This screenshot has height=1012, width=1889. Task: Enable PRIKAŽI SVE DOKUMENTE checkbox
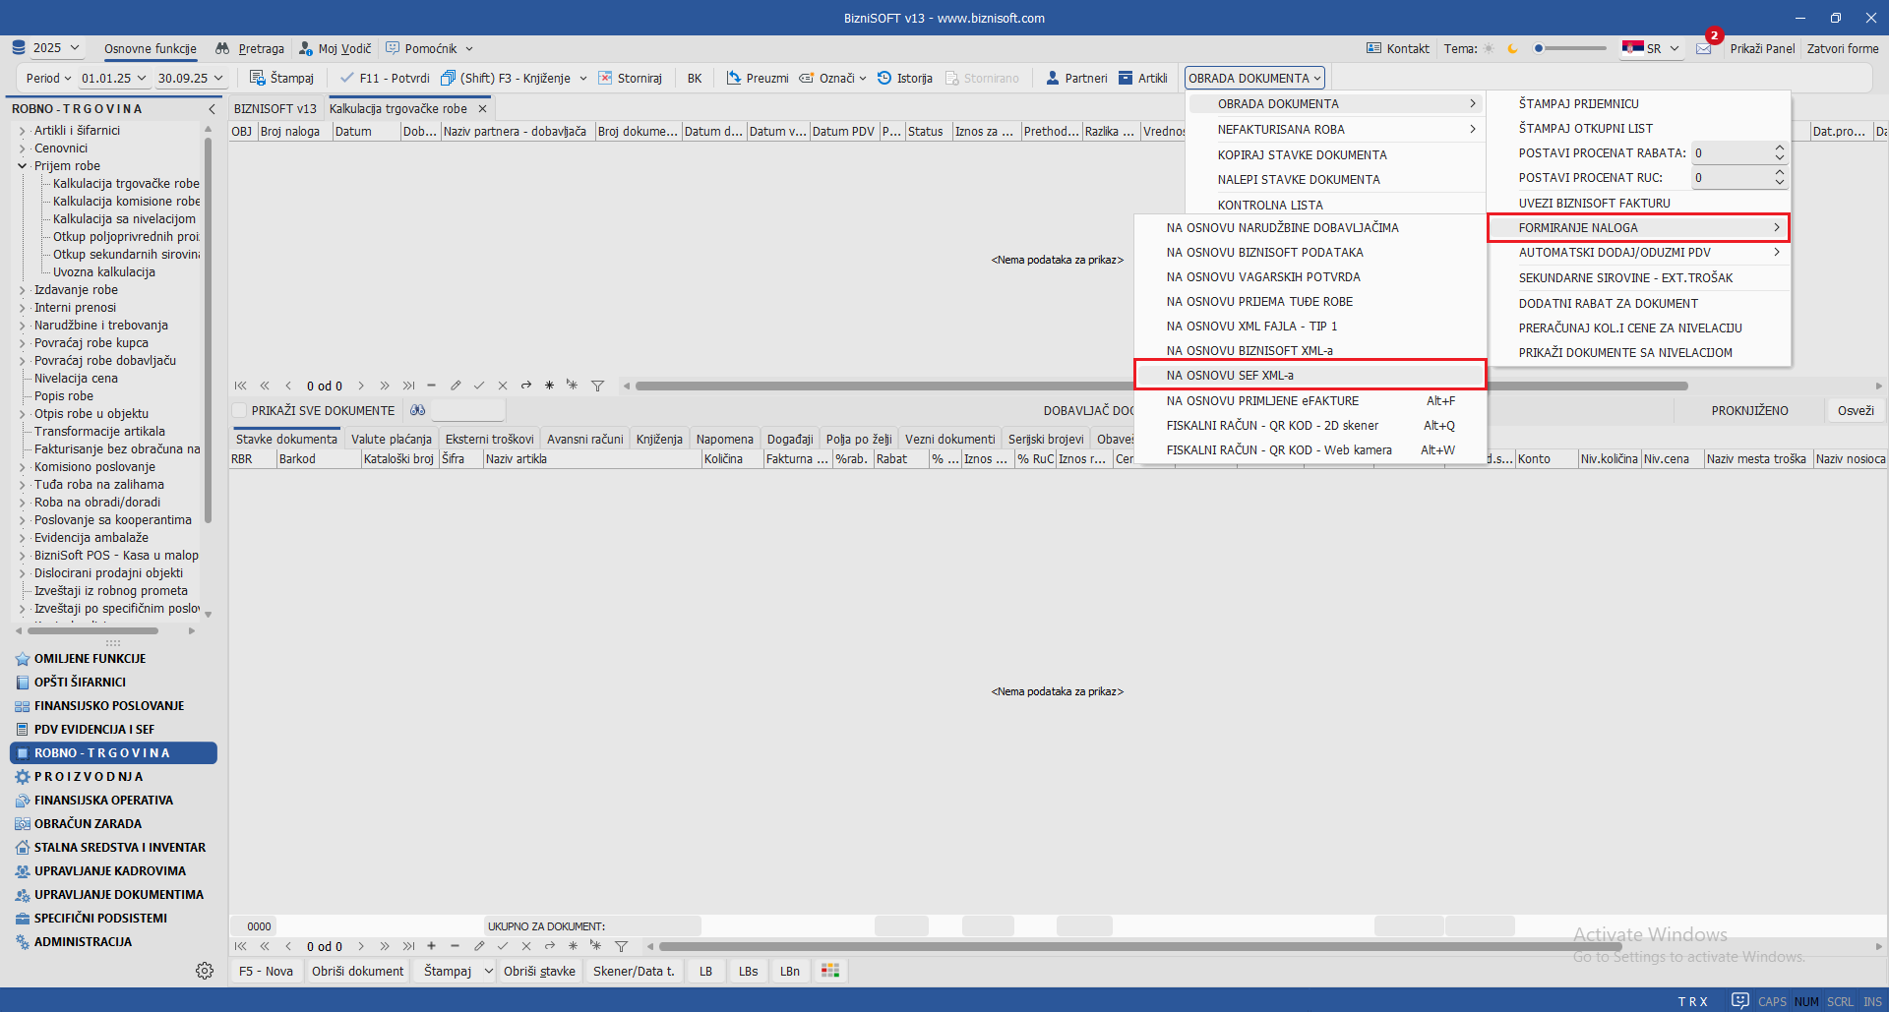[239, 410]
